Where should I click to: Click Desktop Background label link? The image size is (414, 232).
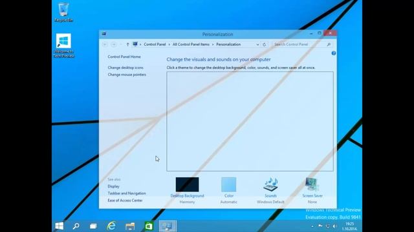pos(187,196)
